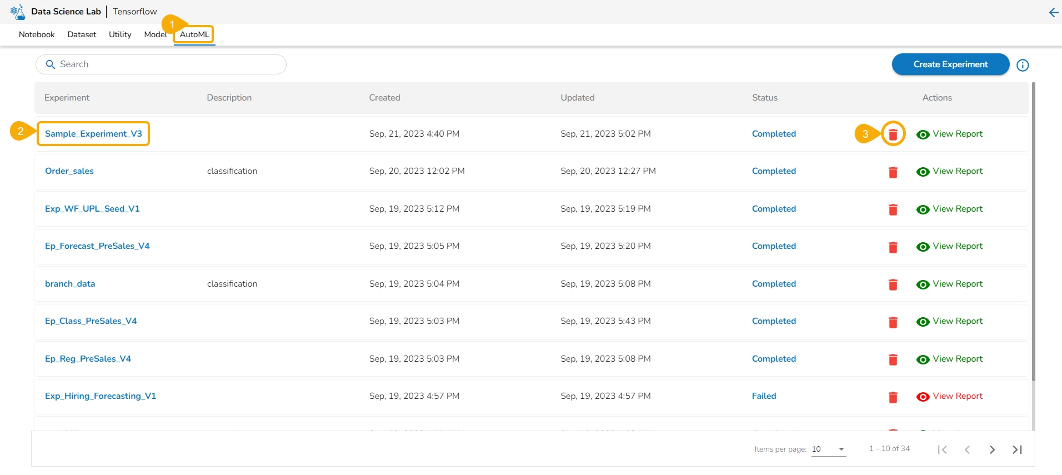Open the Dataset tab
1062x475 pixels.
(82, 34)
